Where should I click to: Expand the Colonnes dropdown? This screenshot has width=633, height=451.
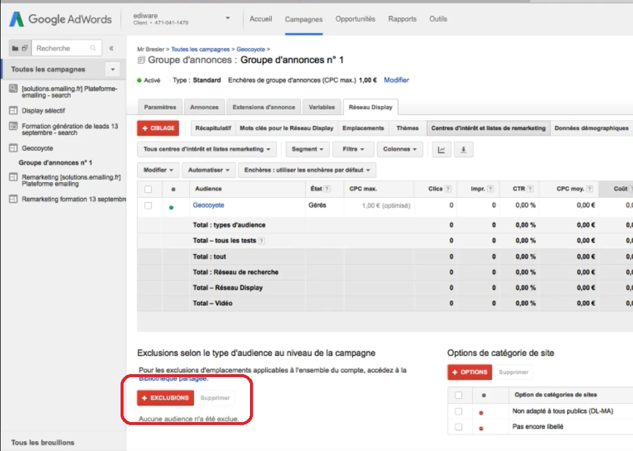tap(400, 150)
